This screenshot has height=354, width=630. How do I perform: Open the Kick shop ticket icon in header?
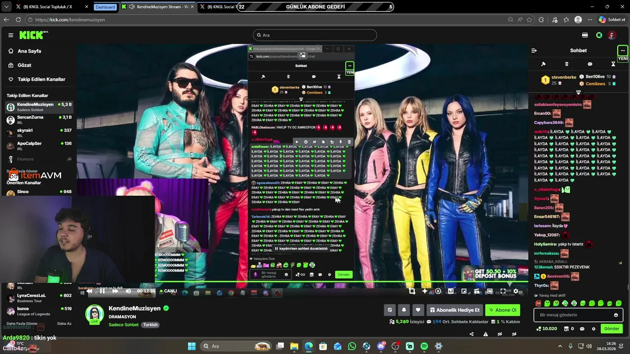tap(585, 35)
